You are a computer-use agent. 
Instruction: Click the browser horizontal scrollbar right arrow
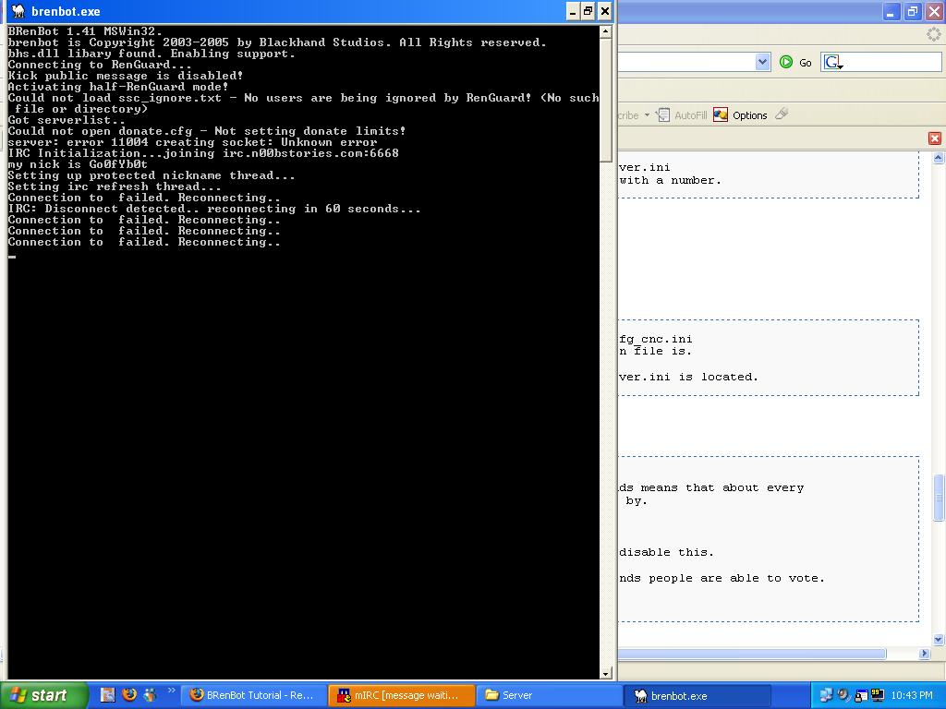(925, 654)
